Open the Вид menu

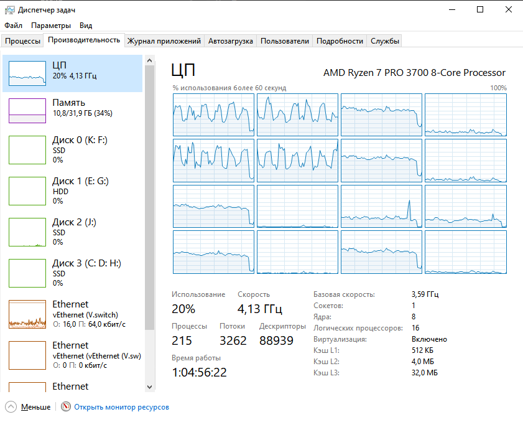tap(86, 26)
